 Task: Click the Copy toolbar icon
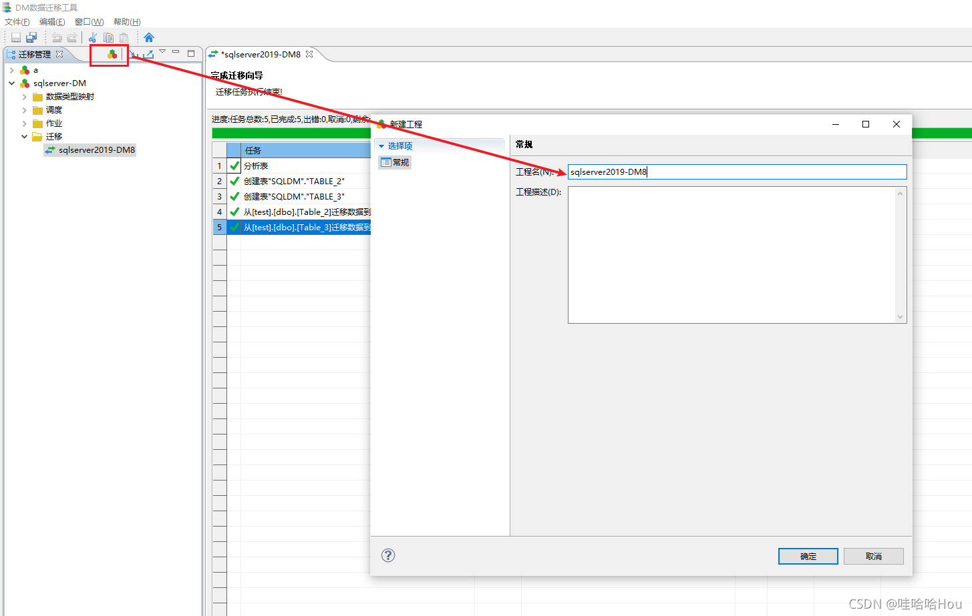[108, 37]
